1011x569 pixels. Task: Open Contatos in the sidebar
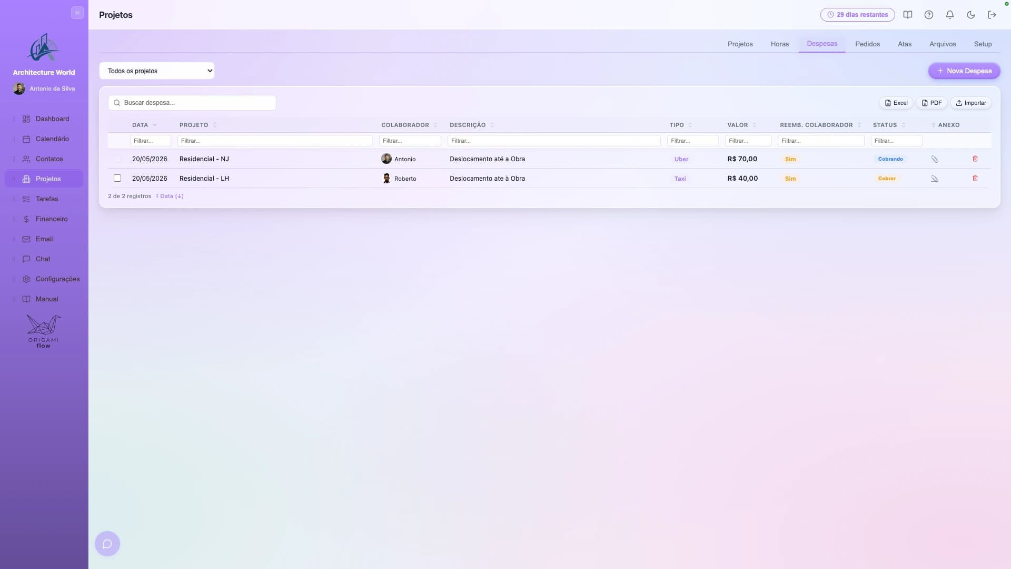coord(44,159)
